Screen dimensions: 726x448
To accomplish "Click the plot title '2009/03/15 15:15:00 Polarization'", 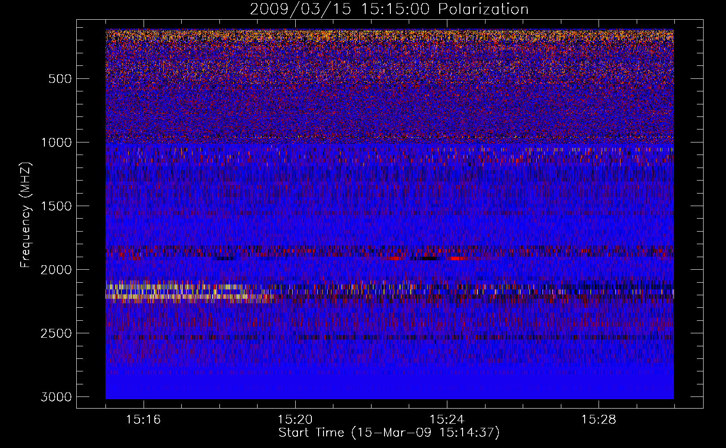I will coord(389,9).
